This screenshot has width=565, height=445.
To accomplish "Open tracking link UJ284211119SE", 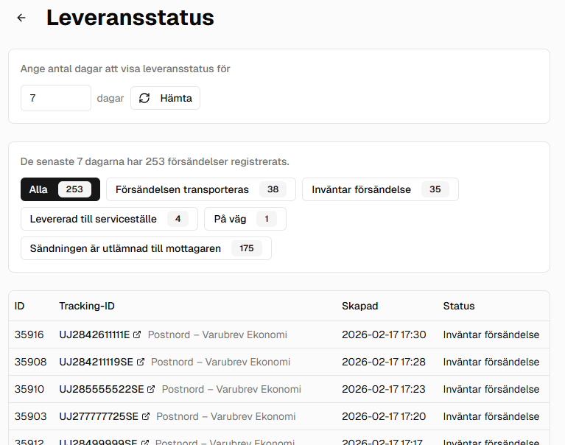I will point(96,362).
